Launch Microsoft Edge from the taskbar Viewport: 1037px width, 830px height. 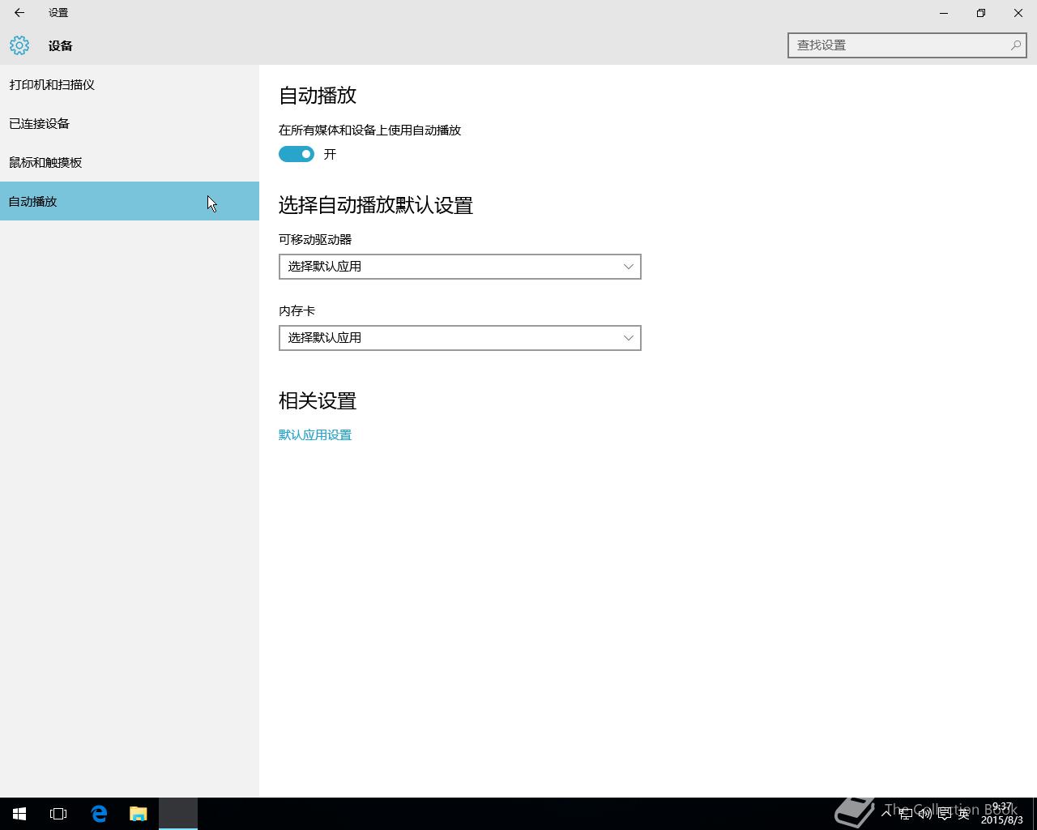tap(99, 814)
